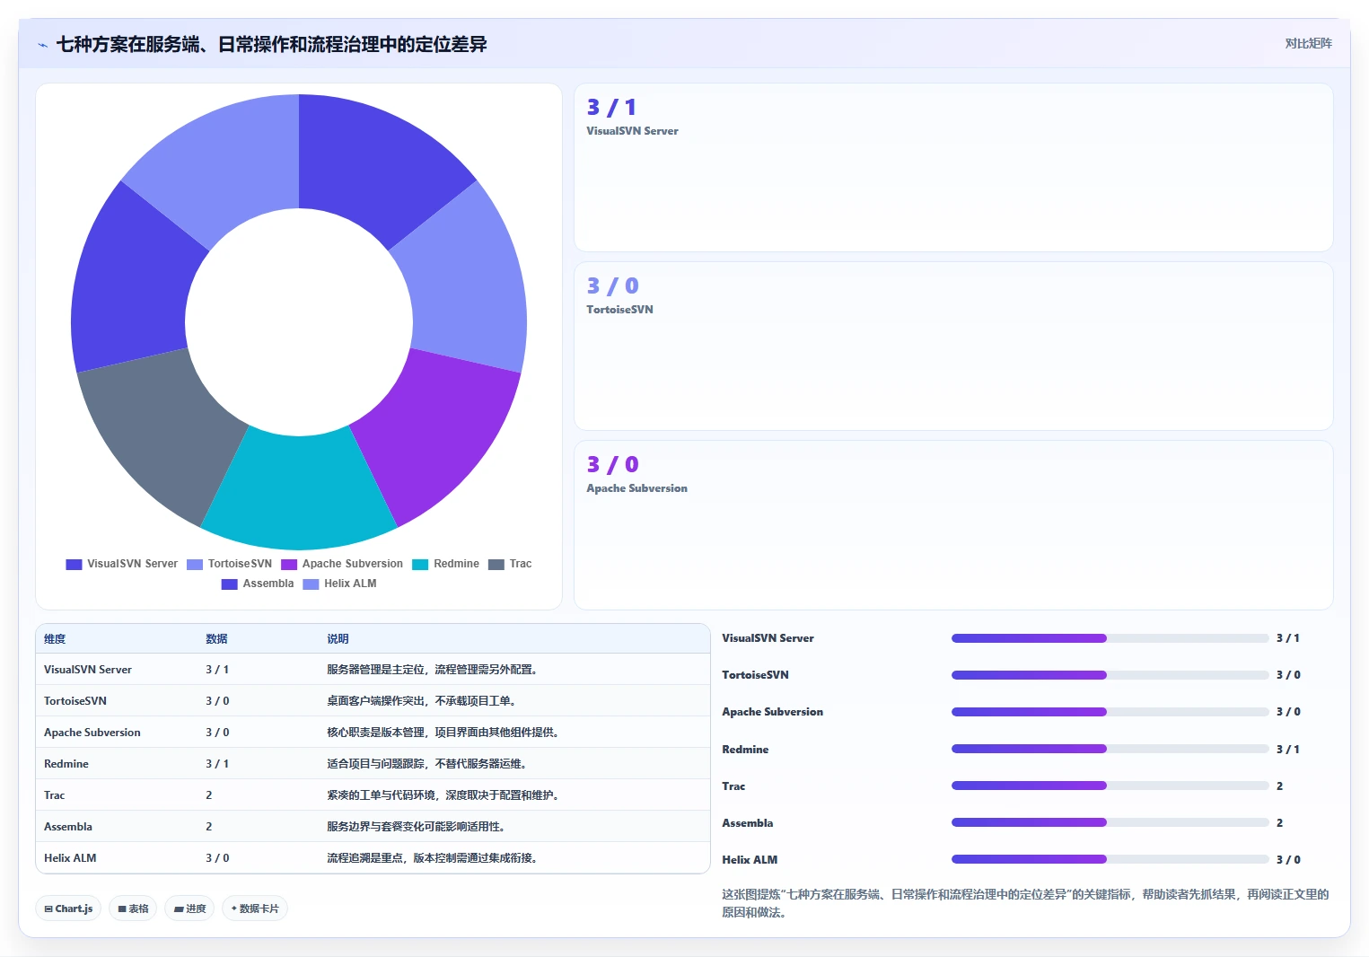Select Assembla cell in the table

tap(68, 827)
